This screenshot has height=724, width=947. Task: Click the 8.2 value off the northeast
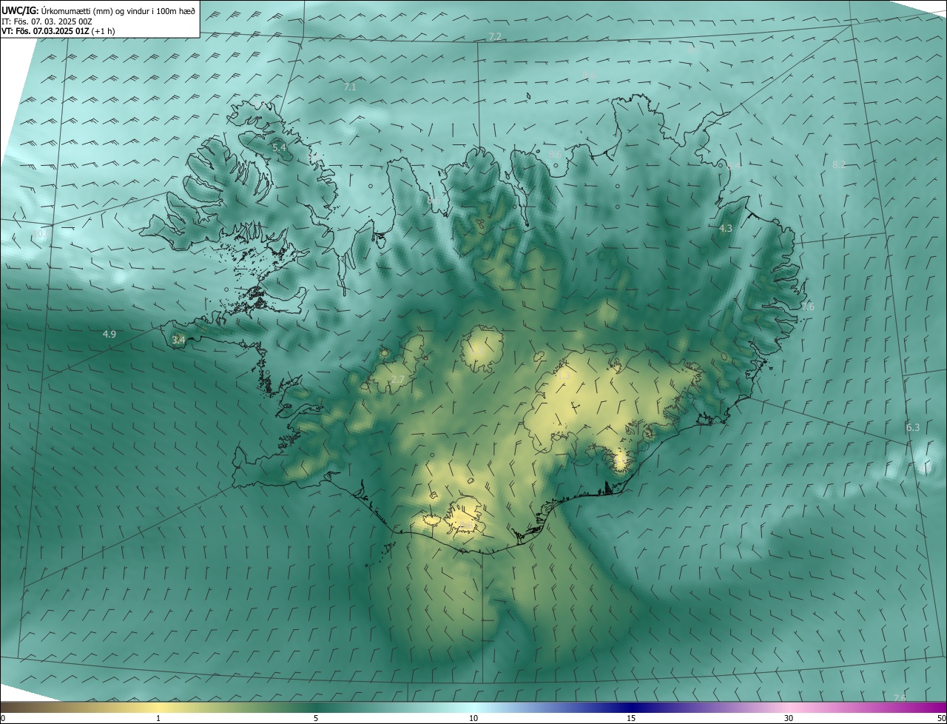pyautogui.click(x=838, y=164)
